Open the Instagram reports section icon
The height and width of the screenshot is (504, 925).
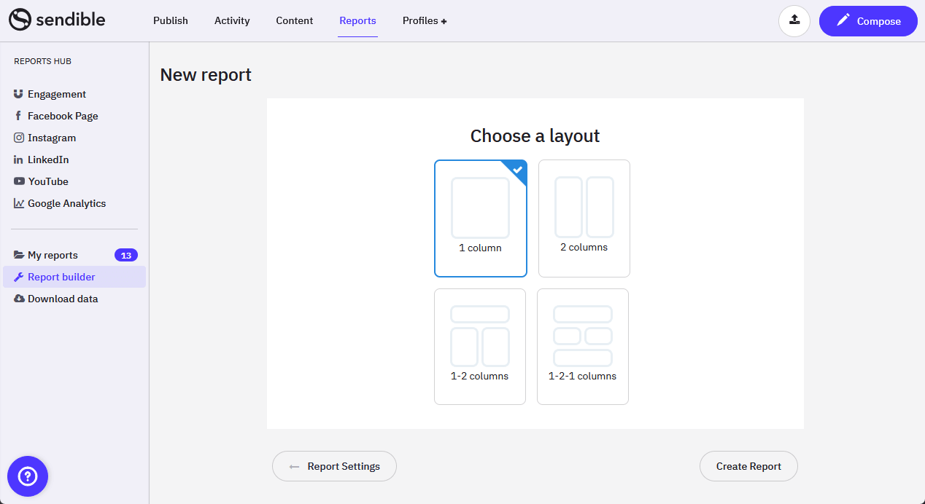click(18, 138)
